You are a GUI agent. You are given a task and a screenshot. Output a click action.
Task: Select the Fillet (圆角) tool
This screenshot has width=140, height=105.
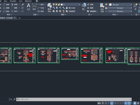pyautogui.click(x=14, y=8)
